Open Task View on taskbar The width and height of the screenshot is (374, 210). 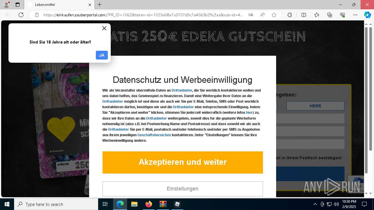pyautogui.click(x=105, y=204)
